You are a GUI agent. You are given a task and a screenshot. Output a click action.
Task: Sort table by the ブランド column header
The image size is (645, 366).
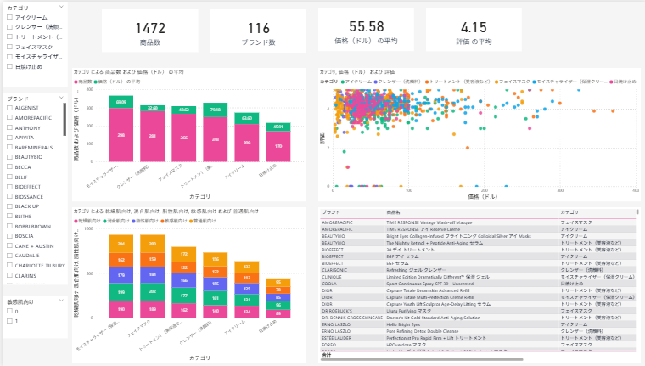pos(331,212)
